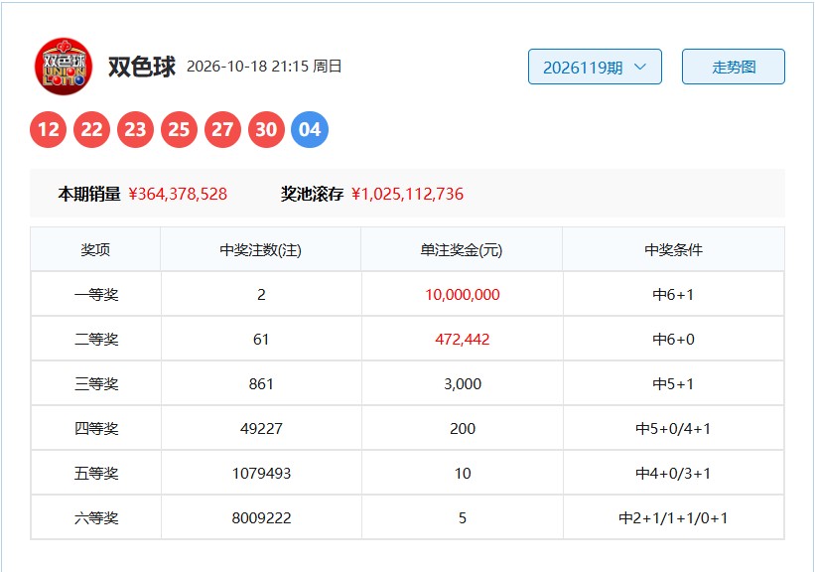Click the 奖池滚存 amount ¥1,025,112,736
The height and width of the screenshot is (572, 815).
[407, 194]
